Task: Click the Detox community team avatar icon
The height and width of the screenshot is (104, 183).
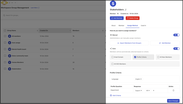Action: tap(10, 56)
